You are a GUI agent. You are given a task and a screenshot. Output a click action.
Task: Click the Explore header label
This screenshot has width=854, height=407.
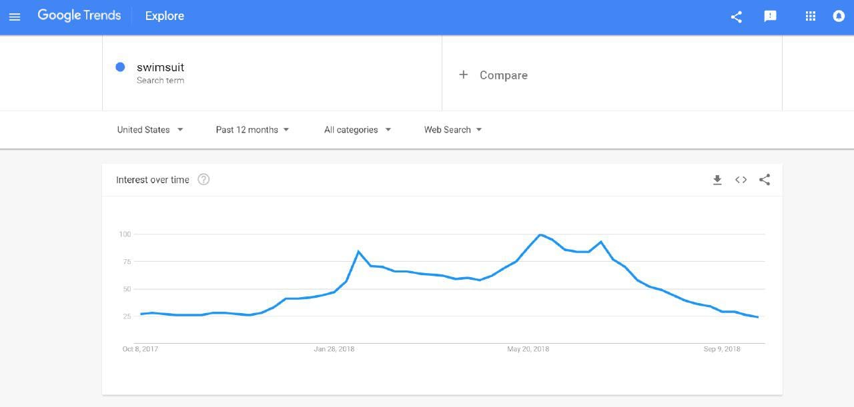click(x=165, y=16)
